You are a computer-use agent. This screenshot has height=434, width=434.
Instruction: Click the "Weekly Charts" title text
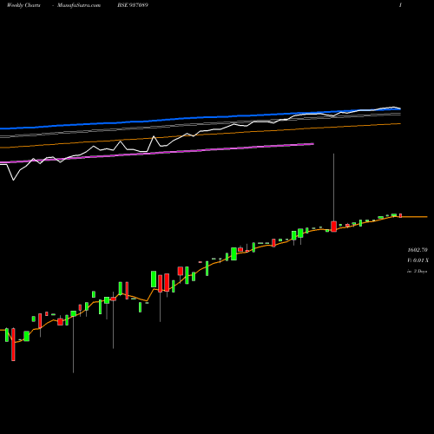tap(23, 5)
